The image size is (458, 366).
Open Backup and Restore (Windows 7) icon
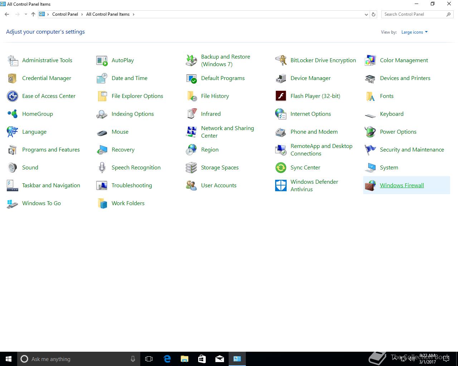[x=191, y=60]
